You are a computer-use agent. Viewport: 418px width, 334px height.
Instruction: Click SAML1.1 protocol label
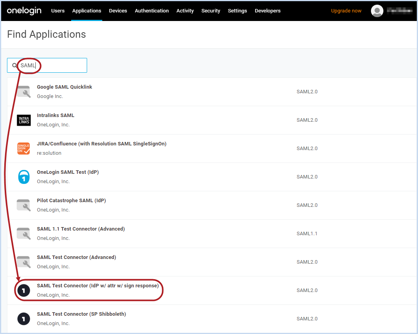[307, 234]
